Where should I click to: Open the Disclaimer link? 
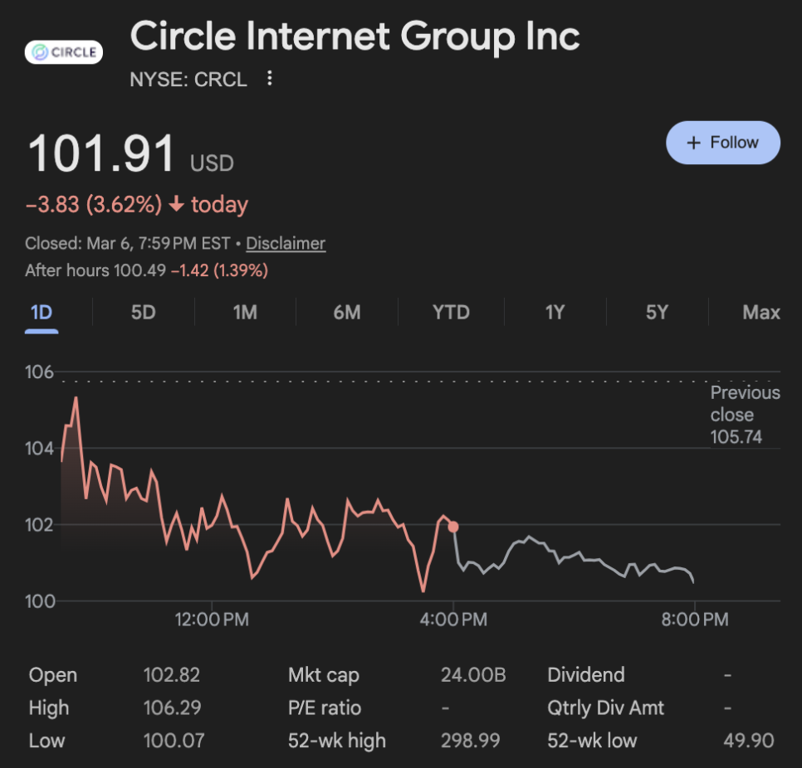tap(286, 244)
